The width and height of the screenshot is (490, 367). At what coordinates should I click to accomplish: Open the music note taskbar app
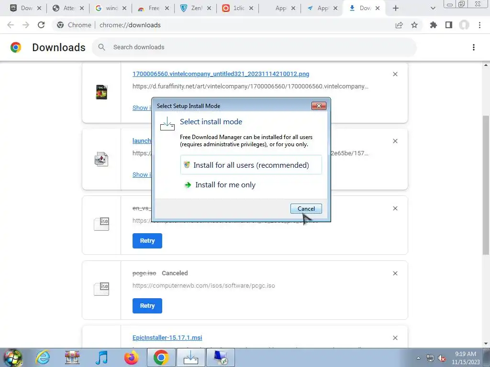click(x=102, y=357)
